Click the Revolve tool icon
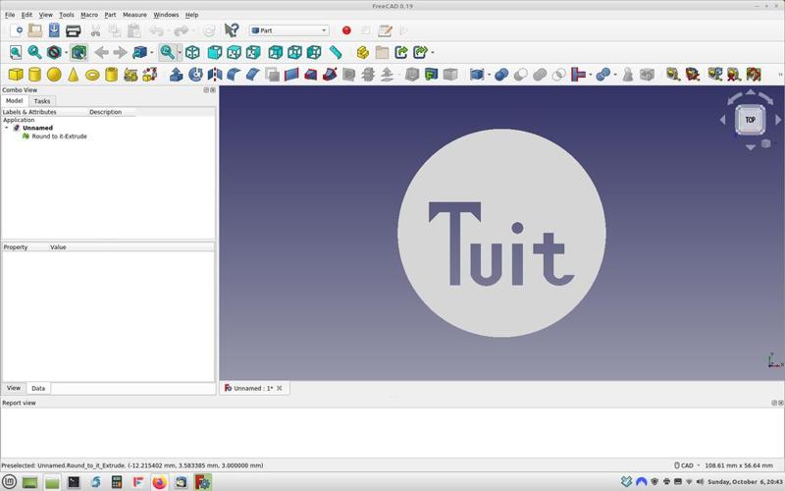Viewport: 785px width, 491px height. pos(195,75)
